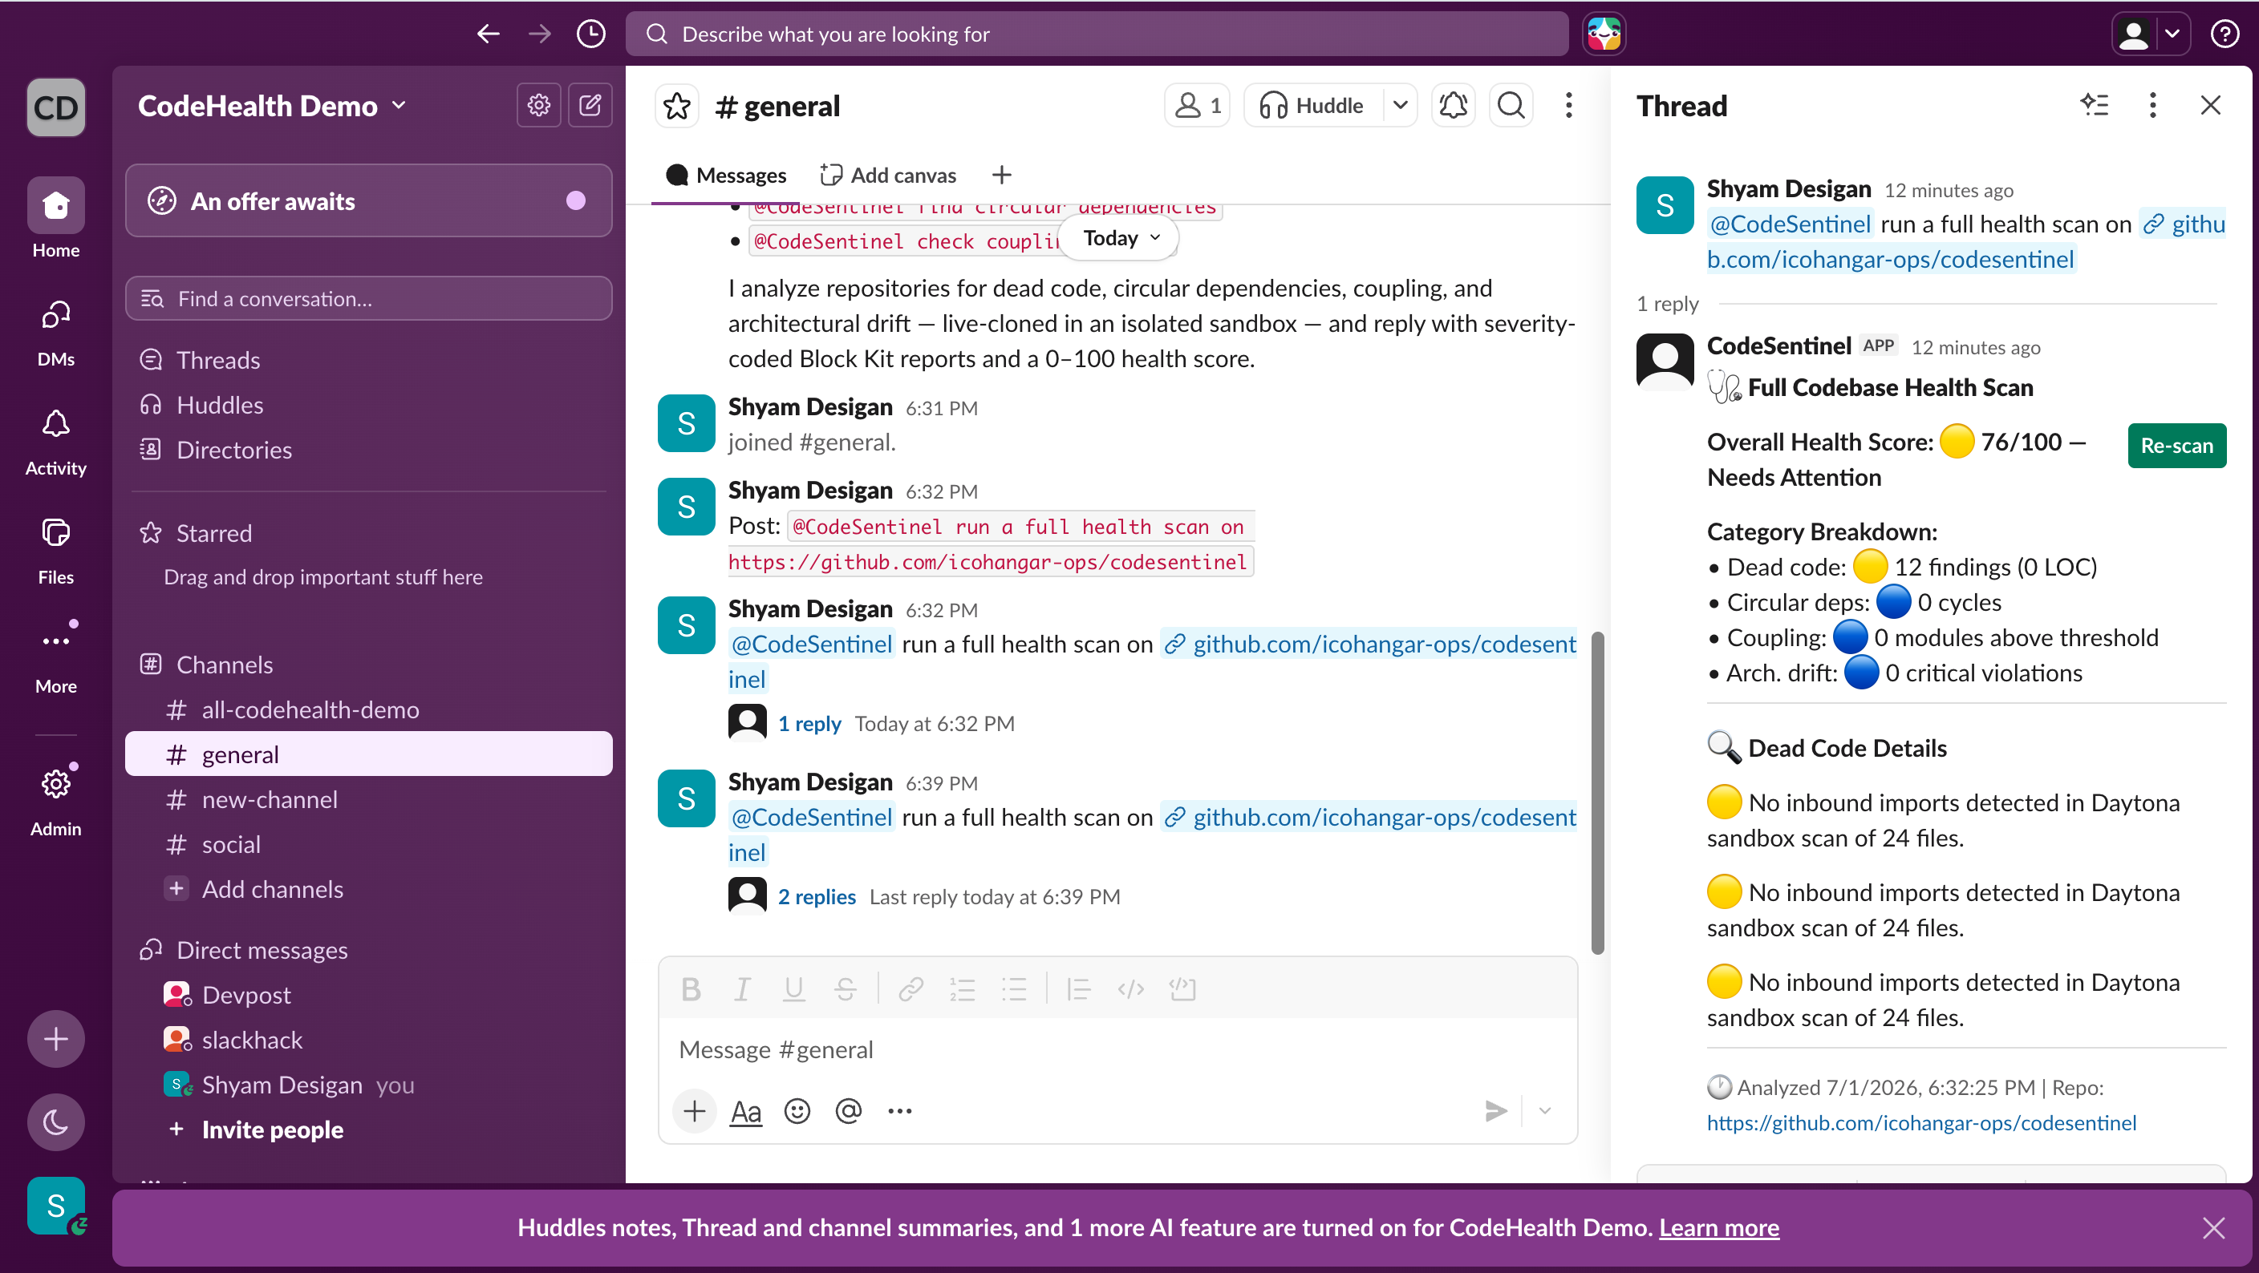2259x1273 pixels.
Task: Go back with the left arrow
Action: 489,34
